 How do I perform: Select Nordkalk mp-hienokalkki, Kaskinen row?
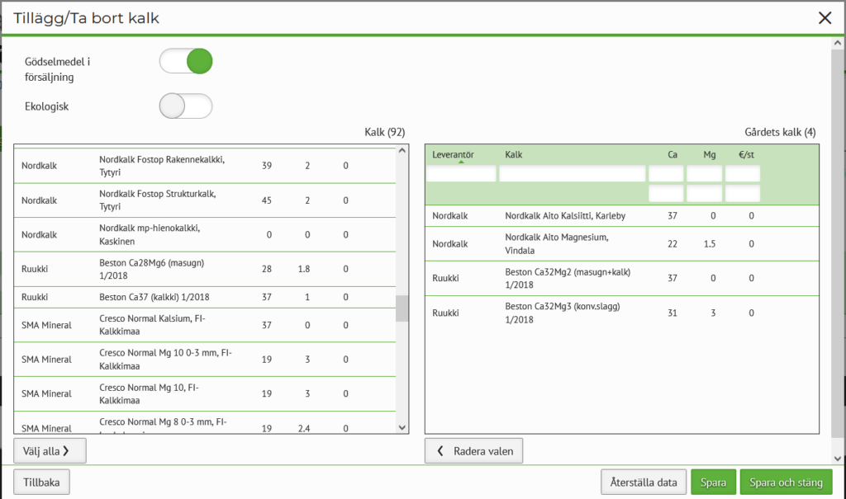click(x=205, y=235)
